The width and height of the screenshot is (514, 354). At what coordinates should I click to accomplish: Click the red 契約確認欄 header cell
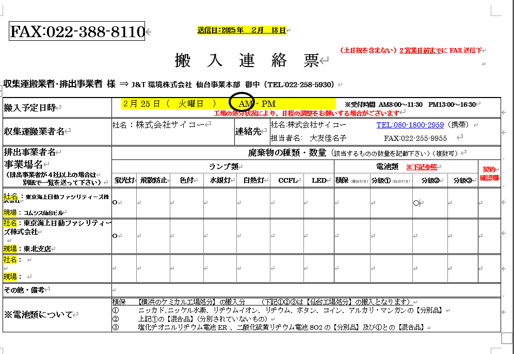489,173
